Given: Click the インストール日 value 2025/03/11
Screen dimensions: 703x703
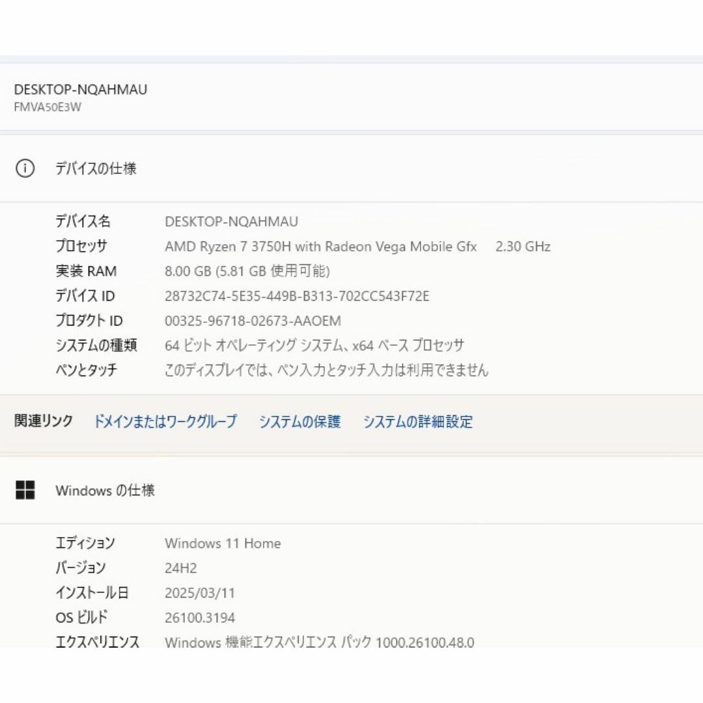Looking at the screenshot, I should coord(200,593).
